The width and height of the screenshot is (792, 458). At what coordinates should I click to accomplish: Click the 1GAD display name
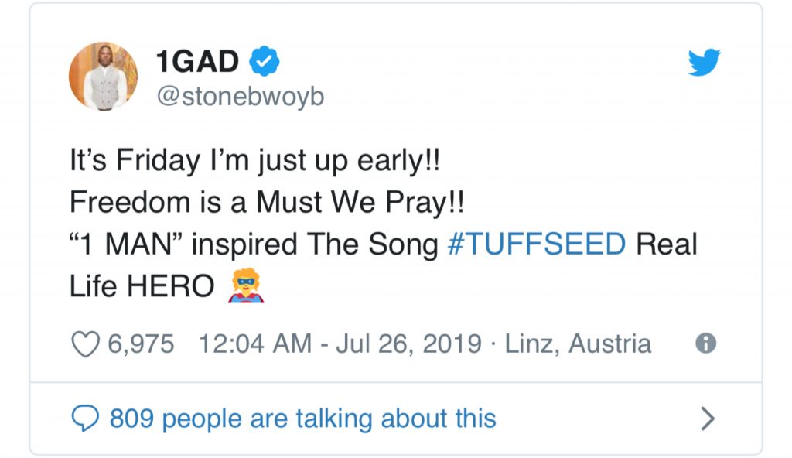197,61
